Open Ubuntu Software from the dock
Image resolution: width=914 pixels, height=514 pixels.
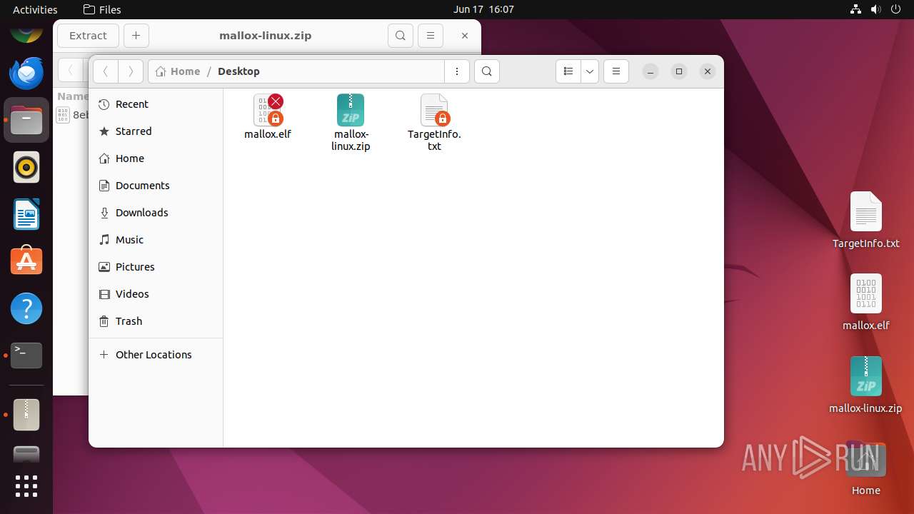26,262
